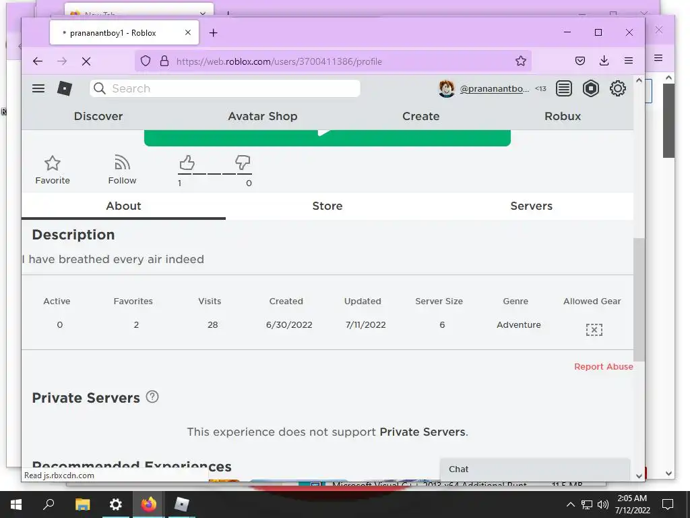Open Windows Settings from the taskbar
This screenshot has height=518, width=690.
tap(115, 505)
